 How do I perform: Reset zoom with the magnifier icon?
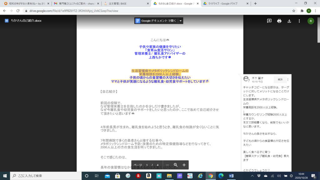(x=176, y=165)
